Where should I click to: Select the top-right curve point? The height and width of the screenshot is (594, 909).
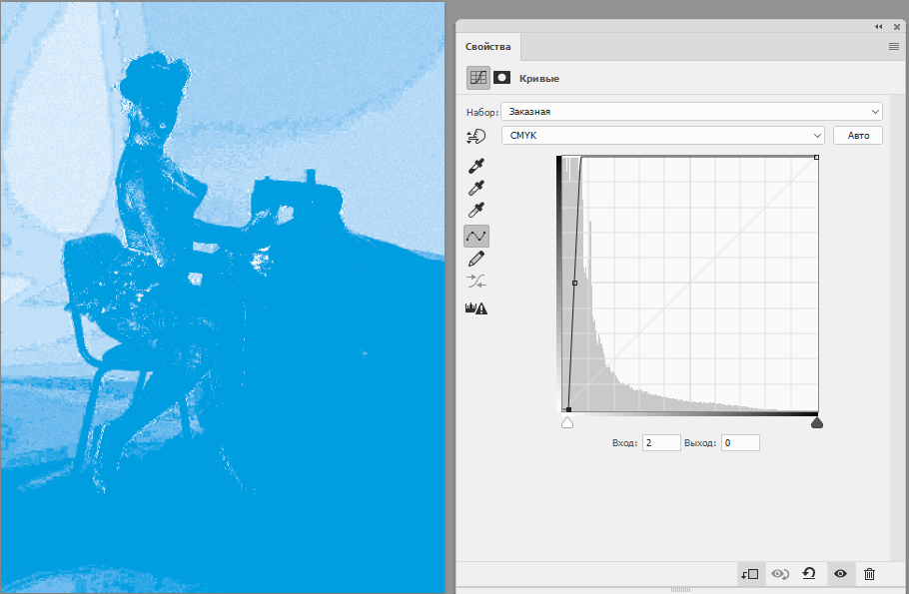816,157
